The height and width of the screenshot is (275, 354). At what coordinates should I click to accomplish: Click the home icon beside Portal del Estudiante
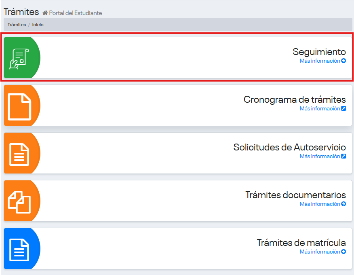(45, 13)
